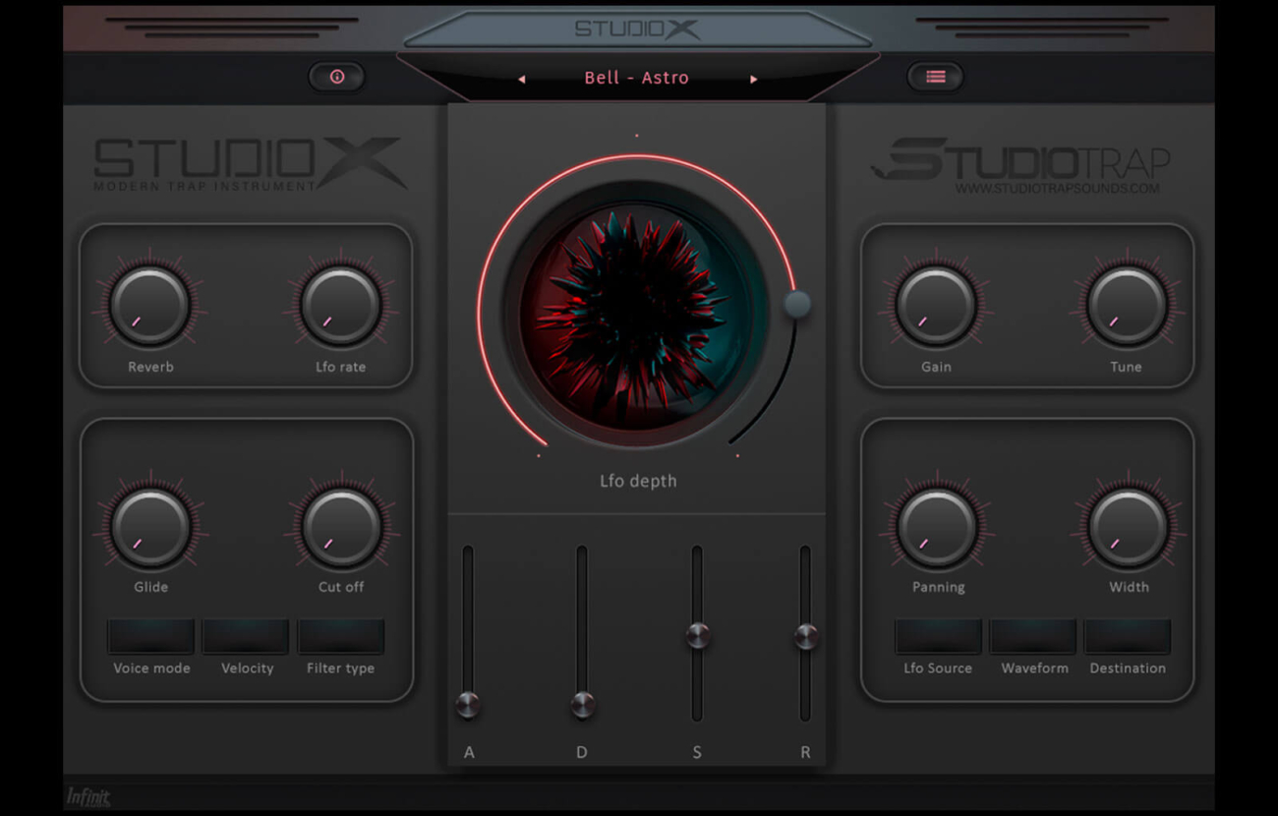Click the Glide knob
Viewport: 1278px width, 816px height.
tap(150, 527)
